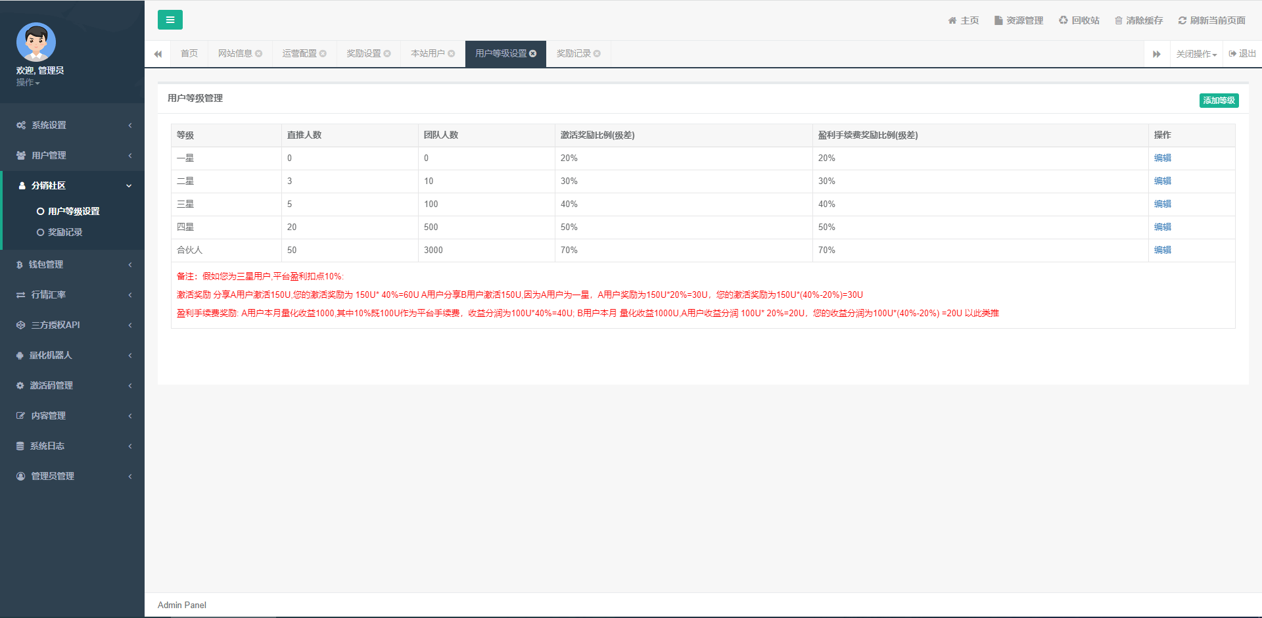
Task: Close the 用户等级设置 active tab
Action: coord(533,54)
